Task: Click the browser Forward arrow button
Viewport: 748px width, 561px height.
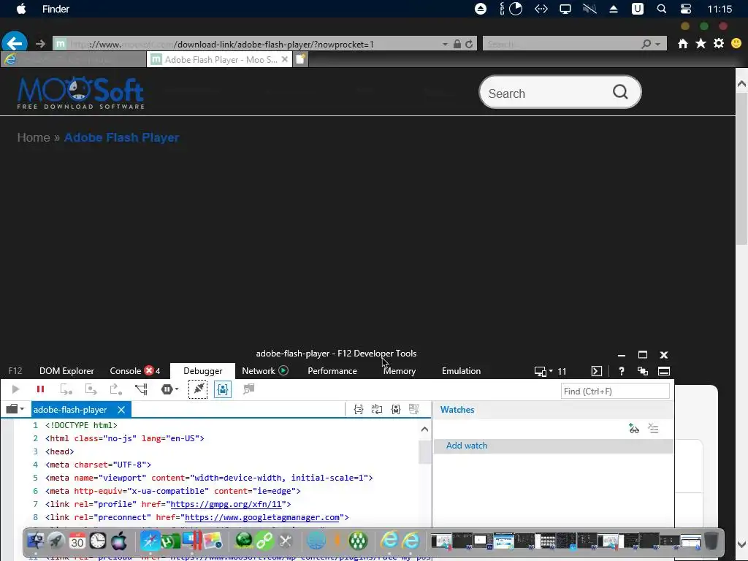Action: click(40, 44)
